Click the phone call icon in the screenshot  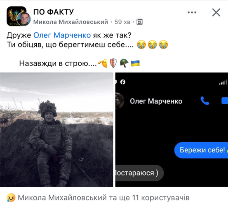pyautogui.click(x=205, y=101)
